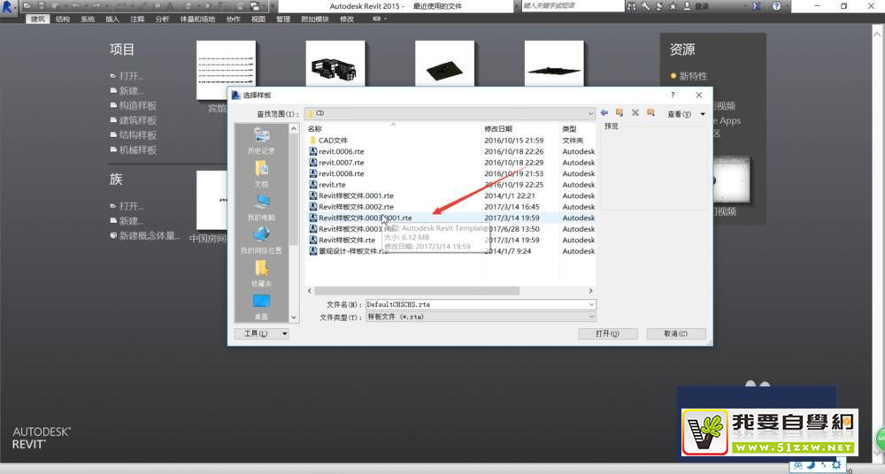885x474 pixels.
Task: Click the sign-in user icon
Action: pyautogui.click(x=687, y=6)
